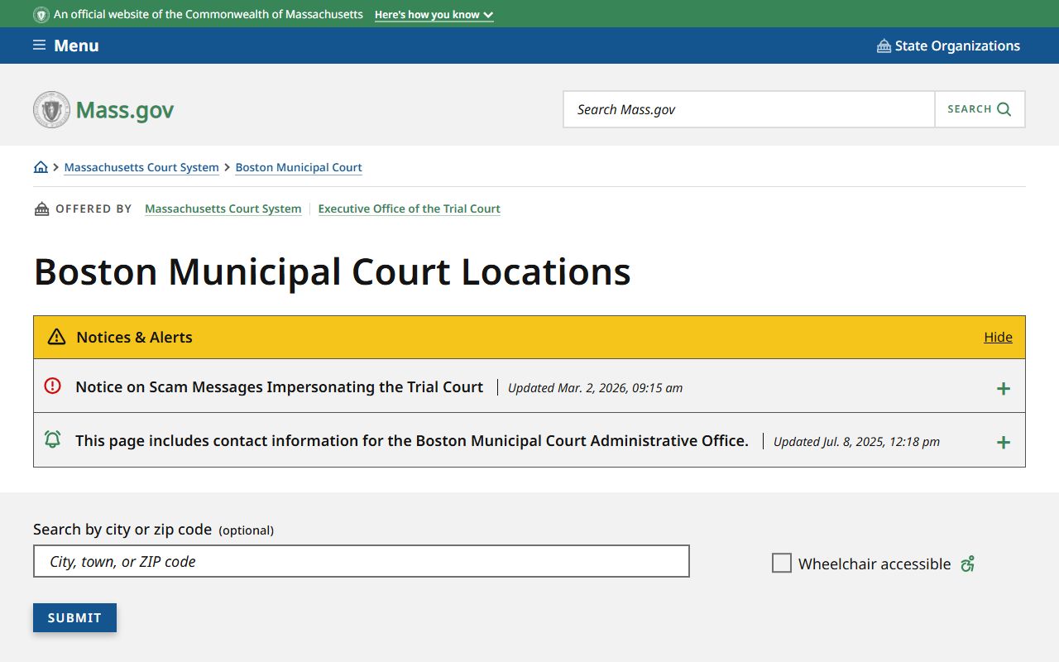Click the Mass.gov logo text

125,109
